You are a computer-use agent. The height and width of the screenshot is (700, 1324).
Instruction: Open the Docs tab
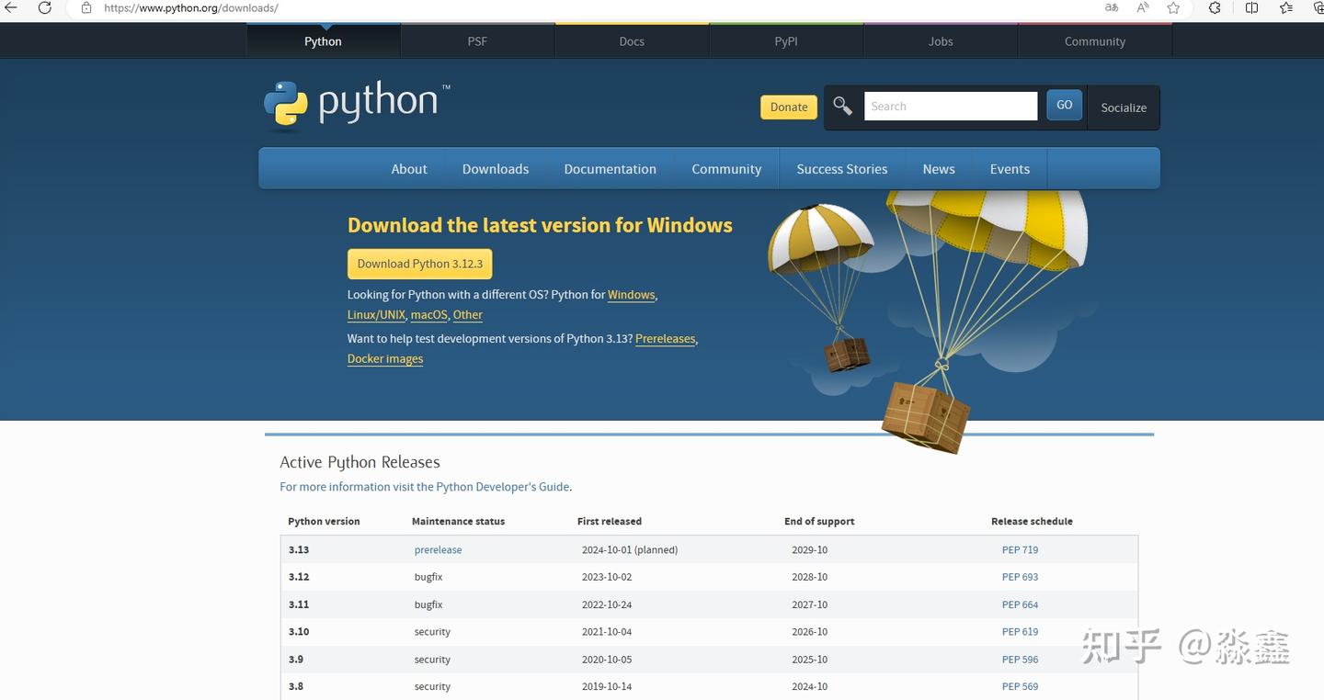631,40
